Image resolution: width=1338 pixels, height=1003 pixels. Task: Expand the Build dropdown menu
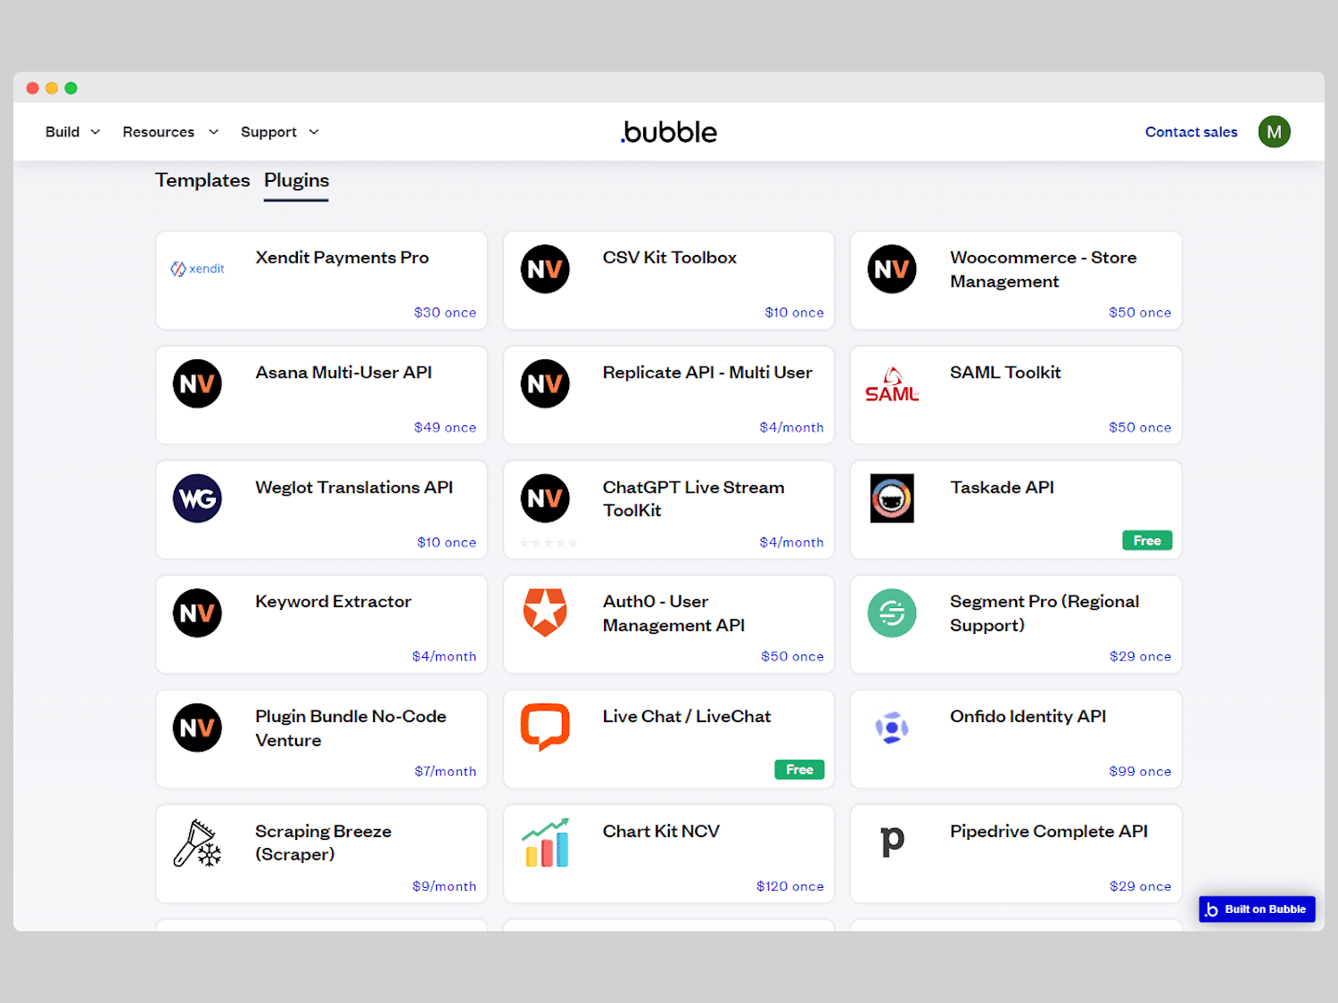72,132
